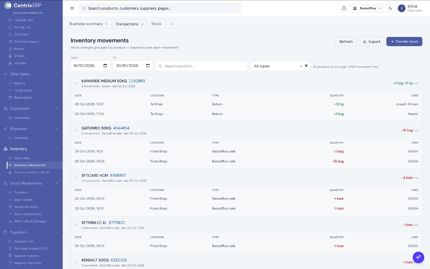Collapse the Customers sidebar section
The height and width of the screenshot is (269, 430).
tap(57, 108)
